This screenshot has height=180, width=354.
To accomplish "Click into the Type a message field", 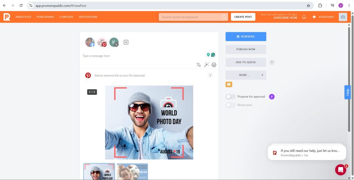I will point(142,56).
